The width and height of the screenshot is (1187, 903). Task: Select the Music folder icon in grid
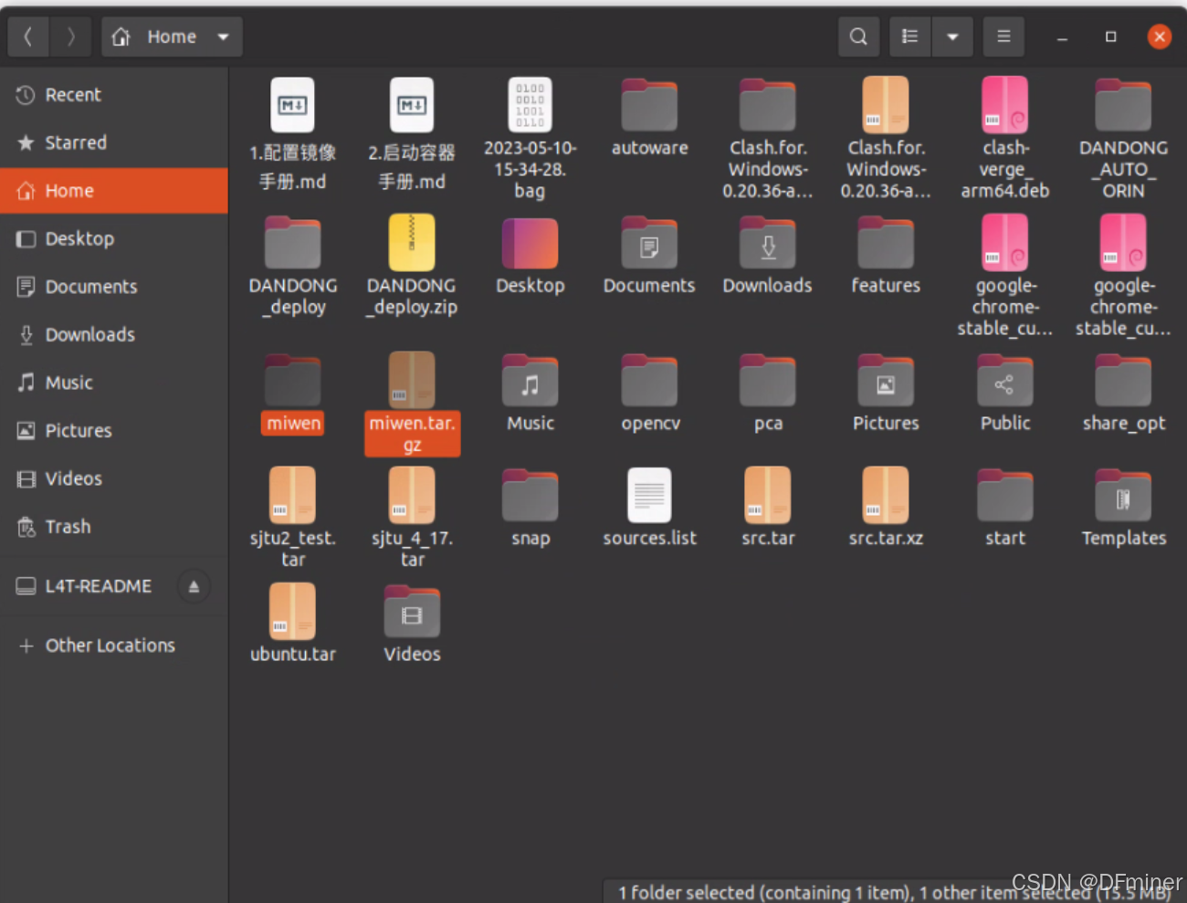tap(530, 394)
